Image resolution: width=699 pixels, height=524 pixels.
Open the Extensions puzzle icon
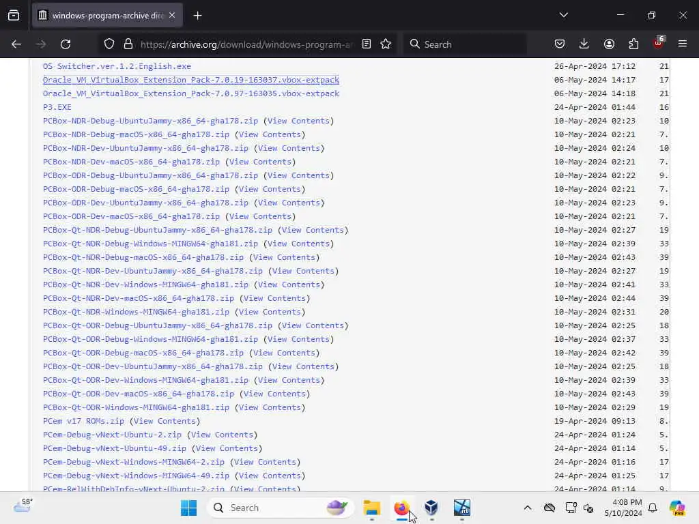tap(633, 44)
